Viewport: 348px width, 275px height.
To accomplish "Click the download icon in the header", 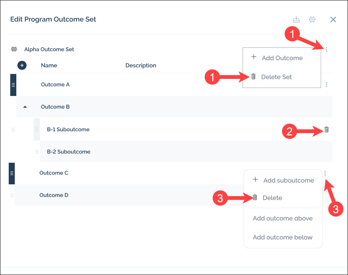I will coord(296,20).
